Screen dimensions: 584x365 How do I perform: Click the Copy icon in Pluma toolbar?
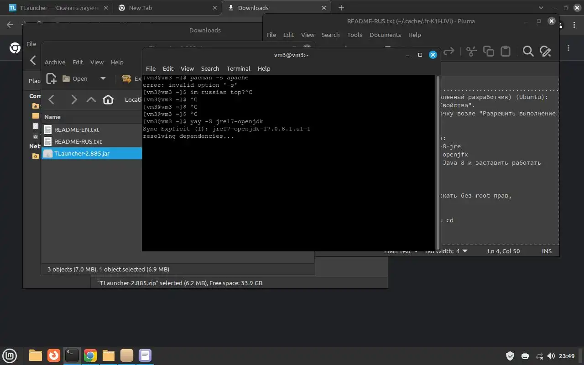489,51
